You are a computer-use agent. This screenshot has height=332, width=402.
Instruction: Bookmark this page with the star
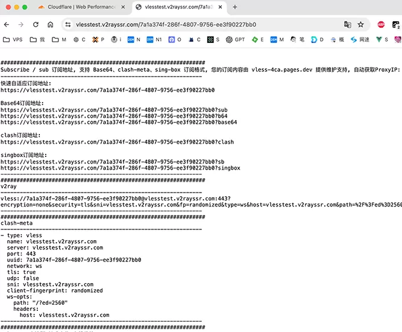361,25
